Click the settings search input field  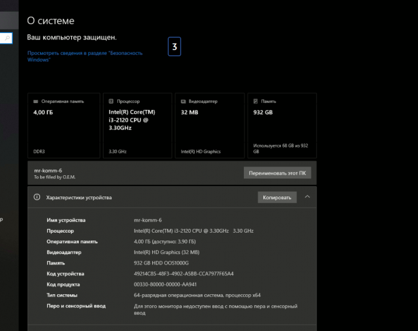coord(6,38)
